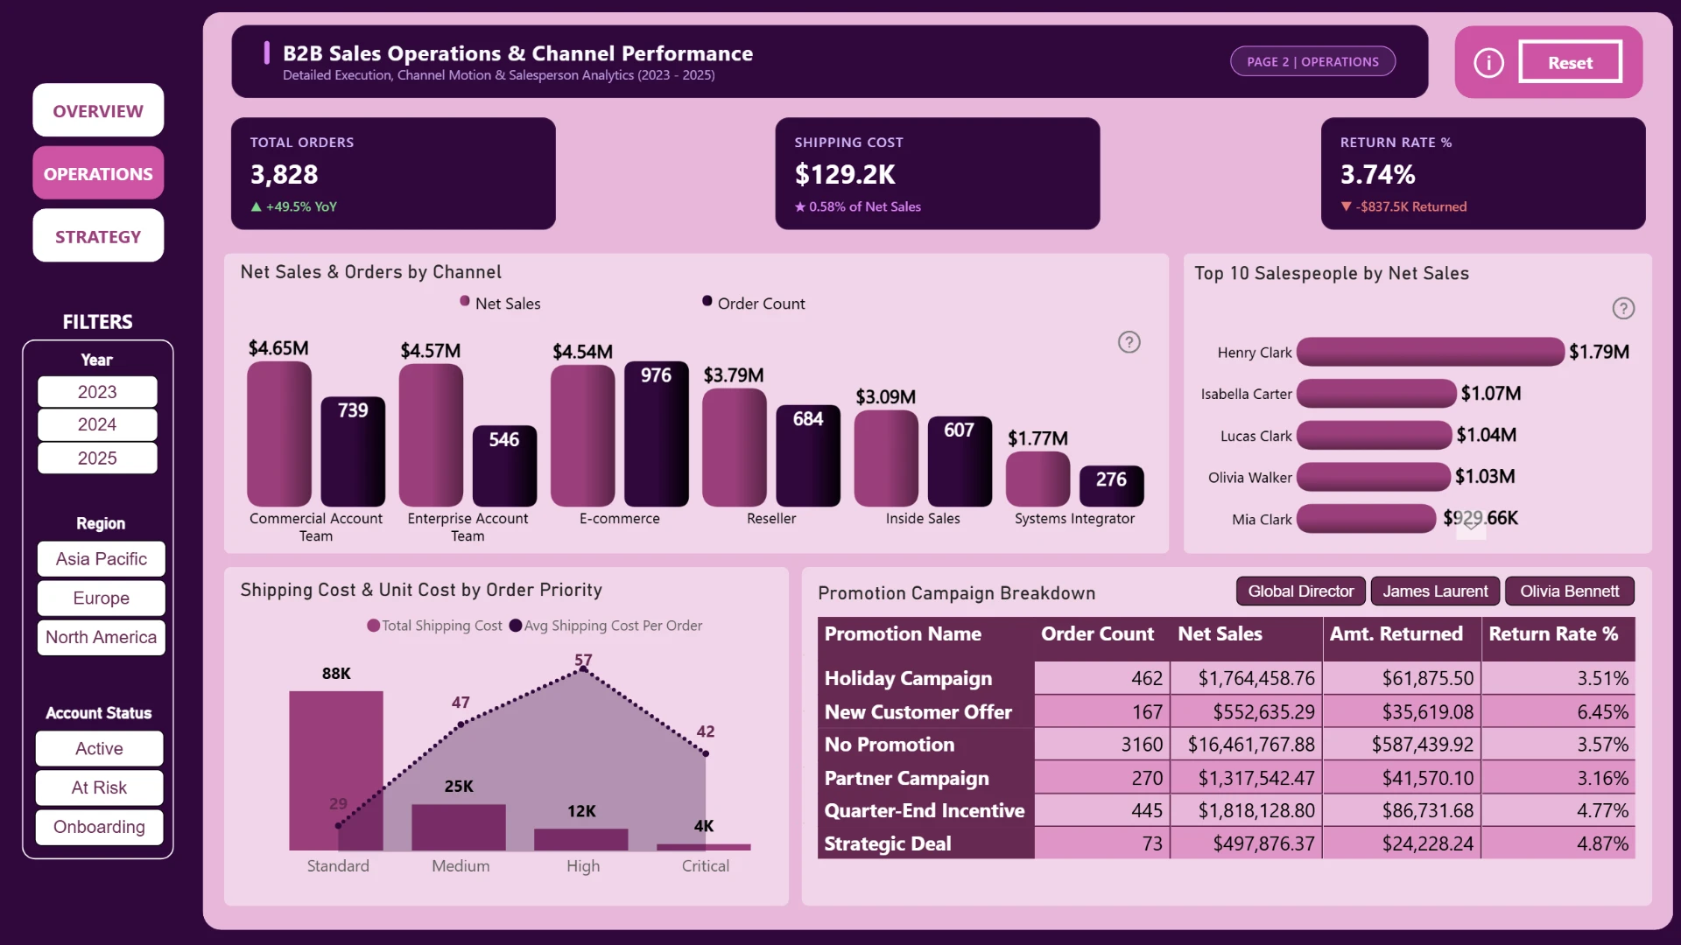Click Henry Clark's net sales bar
The height and width of the screenshot is (945, 1681).
point(1430,352)
